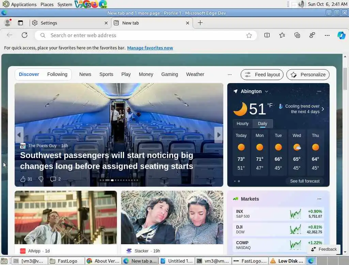349x265 pixels.
Task: Go to the previous carousel story
Action: pos(19,135)
